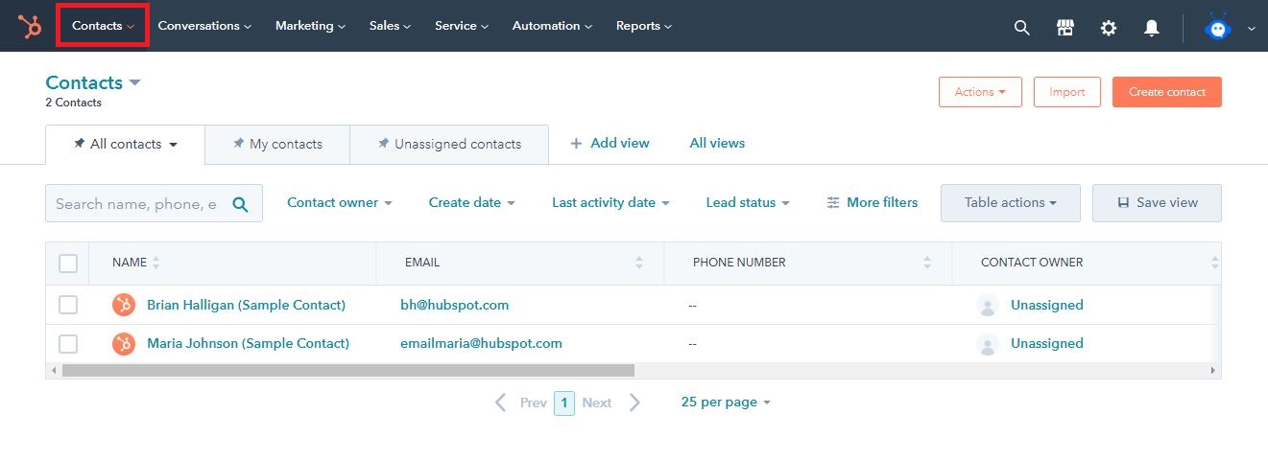Screen dimensions: 1268x460
Task: Open the Service menu
Action: pyautogui.click(x=462, y=26)
